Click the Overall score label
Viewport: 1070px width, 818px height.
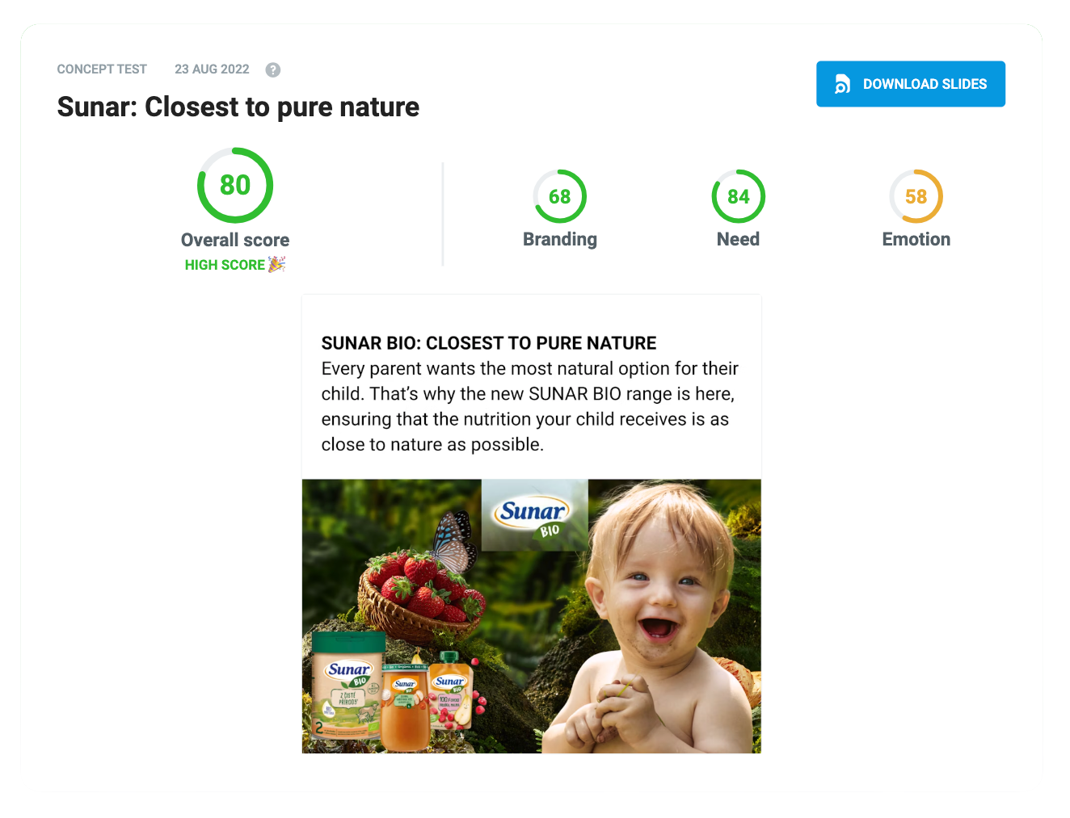(235, 240)
